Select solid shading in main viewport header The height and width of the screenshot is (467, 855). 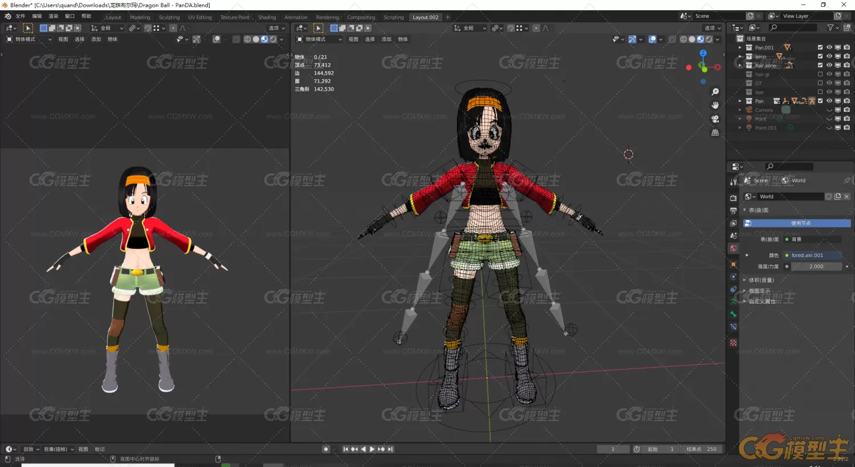pyautogui.click(x=691, y=39)
